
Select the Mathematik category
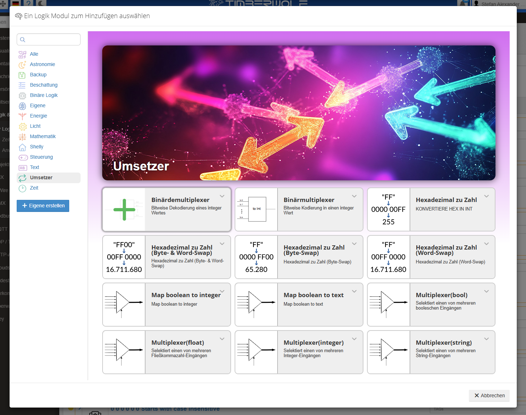[43, 136]
